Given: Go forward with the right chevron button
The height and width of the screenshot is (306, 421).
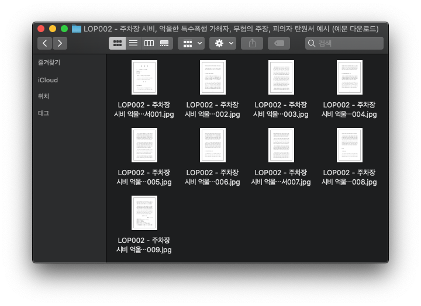Looking at the screenshot, I should click(x=60, y=43).
